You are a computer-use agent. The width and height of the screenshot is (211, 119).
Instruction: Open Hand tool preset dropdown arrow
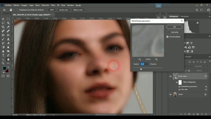coord(14,10)
